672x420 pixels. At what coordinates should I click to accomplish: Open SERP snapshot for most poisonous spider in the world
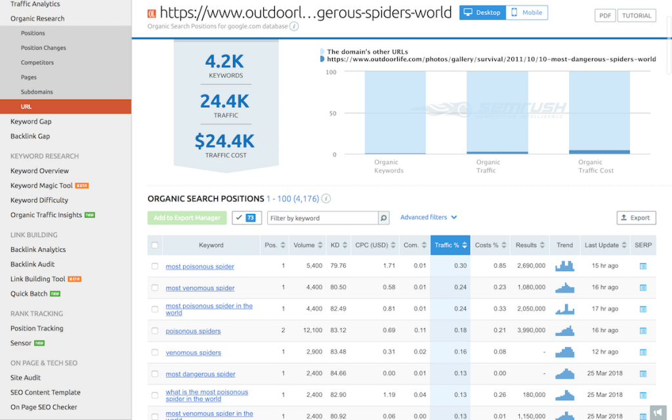click(x=643, y=309)
